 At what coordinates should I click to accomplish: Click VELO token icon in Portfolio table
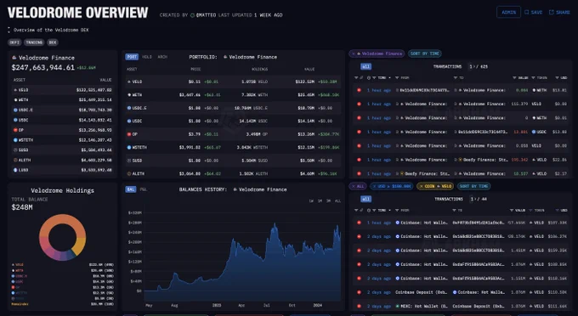click(x=129, y=82)
